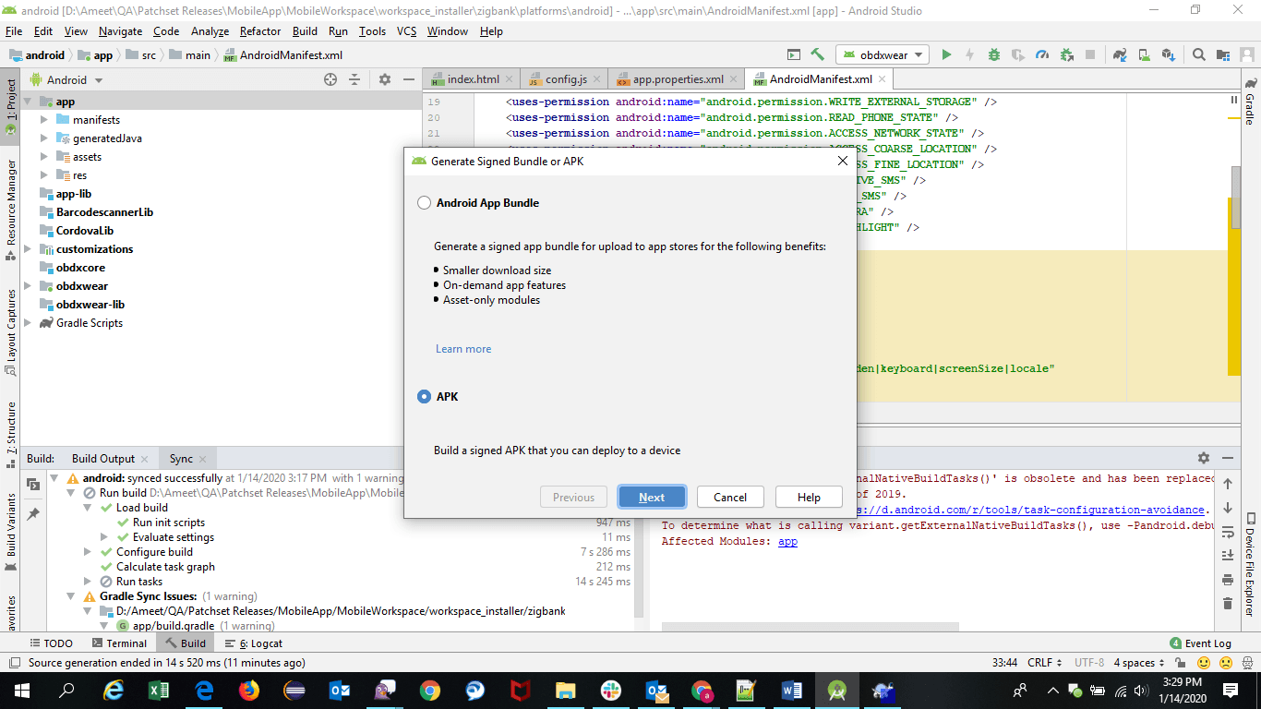The height and width of the screenshot is (709, 1261).
Task: Run the app with the green play icon
Action: click(x=946, y=54)
